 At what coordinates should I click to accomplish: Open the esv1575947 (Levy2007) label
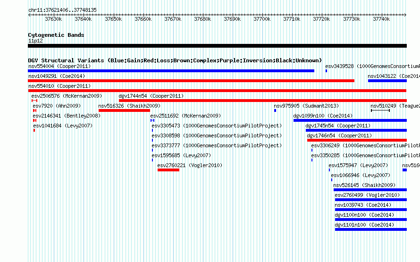[358, 165]
